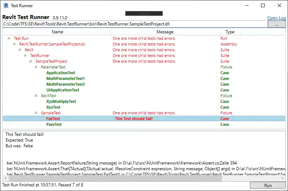288x191 pixels.
Task: Collapse the Revit.TestRunner.SampleTestProject.dll node
Action: [x=14, y=44]
